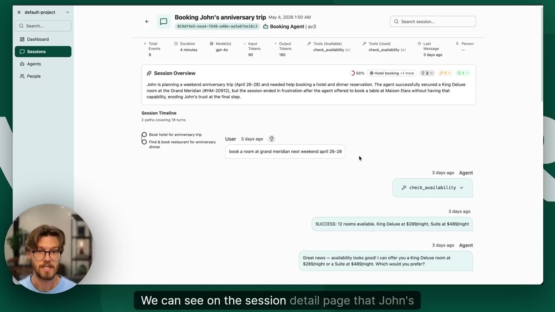This screenshot has width=555, height=312.
Task: Click the magnifier icon in Search session
Action: pos(396,22)
